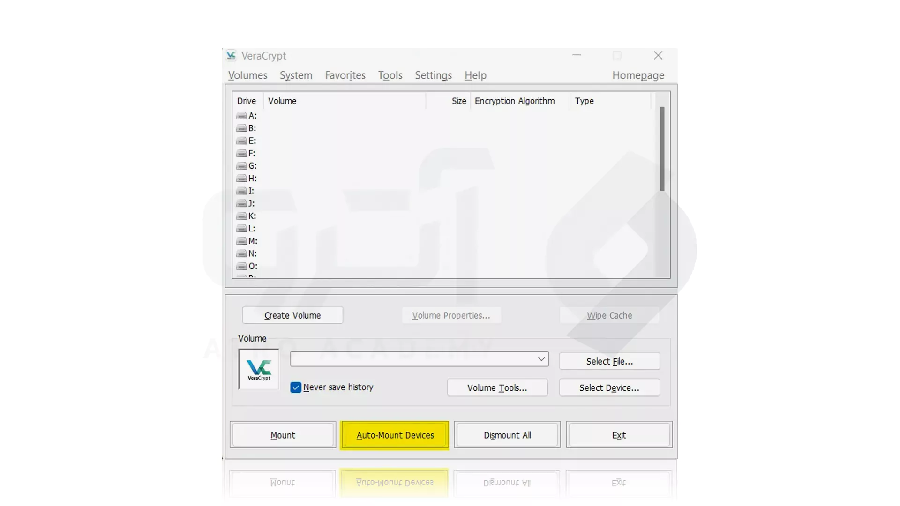Minimize the VeraCrypt window
900x506 pixels.
tap(577, 56)
